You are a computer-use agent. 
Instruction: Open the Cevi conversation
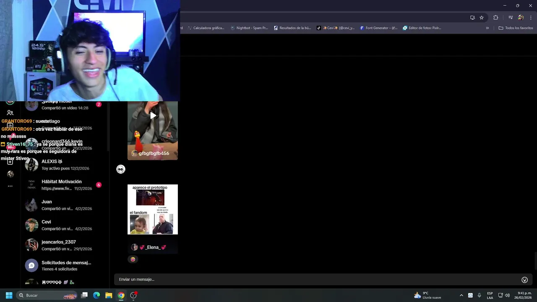(65, 225)
